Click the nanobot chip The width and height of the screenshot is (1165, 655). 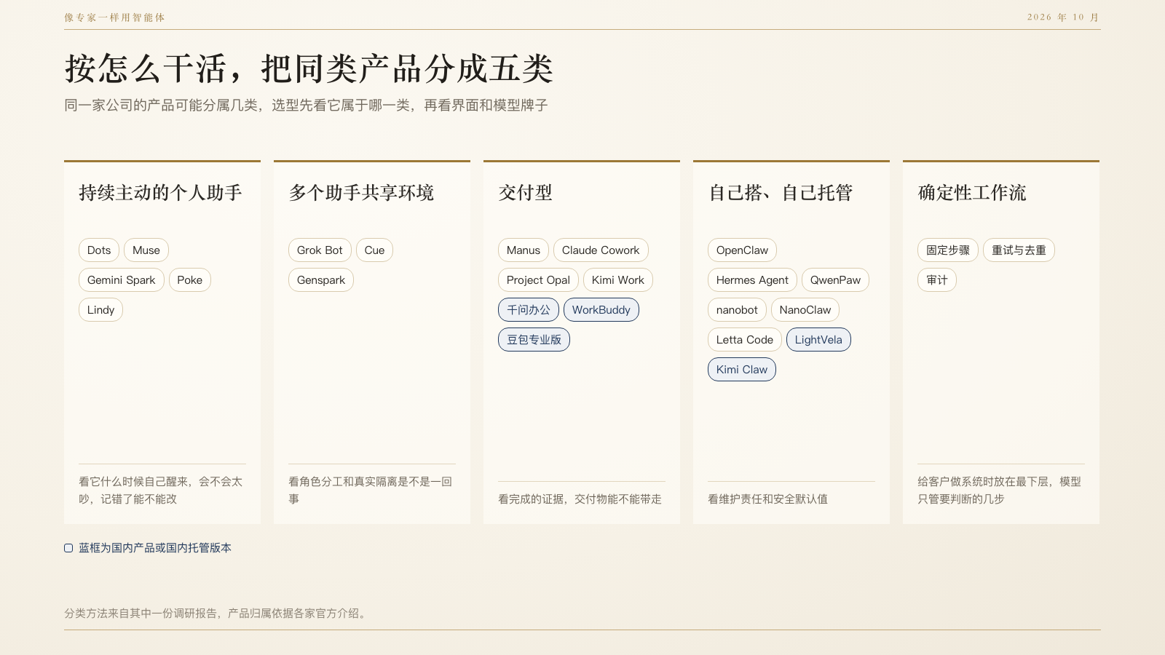coord(737,310)
